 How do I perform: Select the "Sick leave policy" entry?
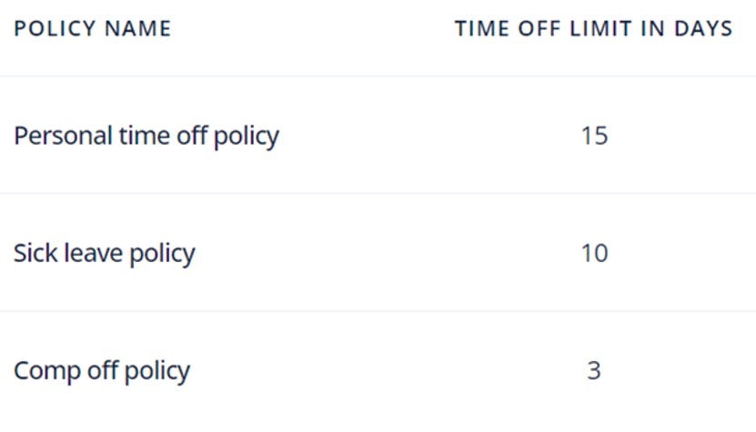[x=104, y=253]
